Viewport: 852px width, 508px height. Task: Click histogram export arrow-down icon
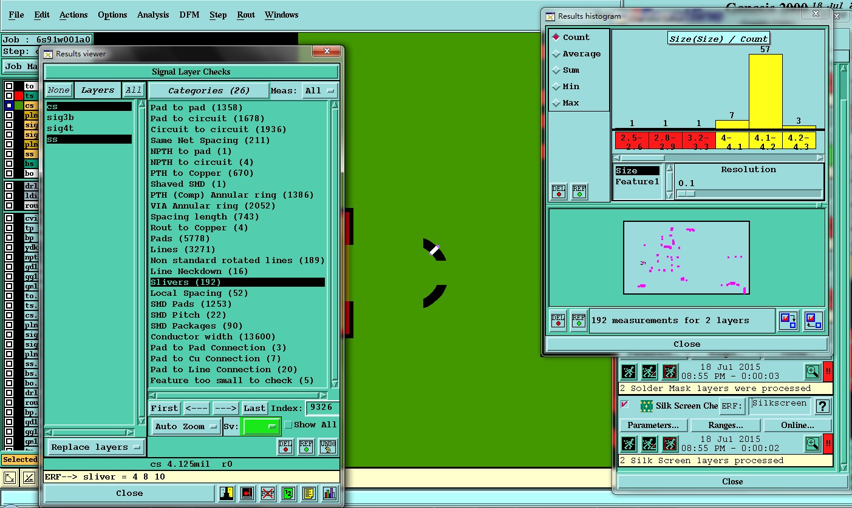coord(788,320)
